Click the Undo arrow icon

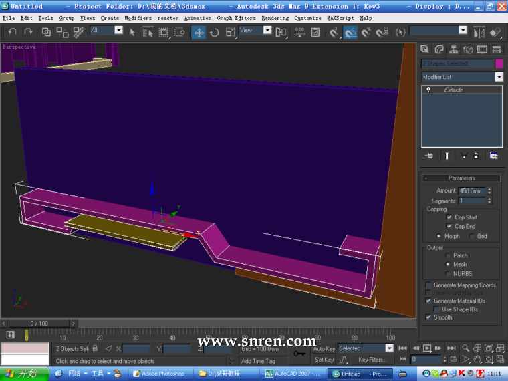(x=11, y=32)
